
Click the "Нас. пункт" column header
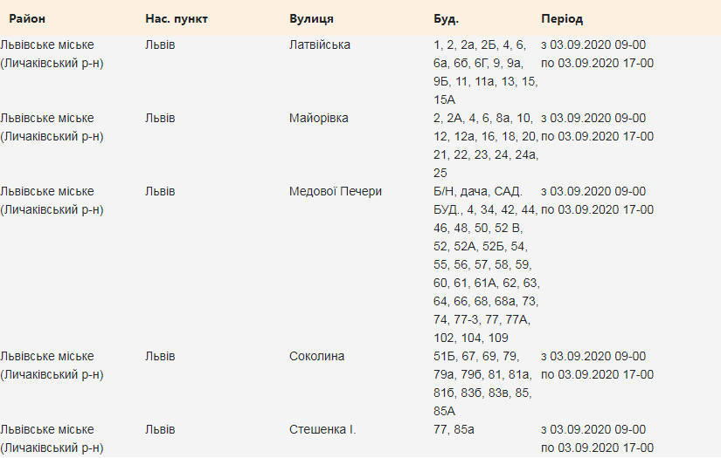click(177, 18)
